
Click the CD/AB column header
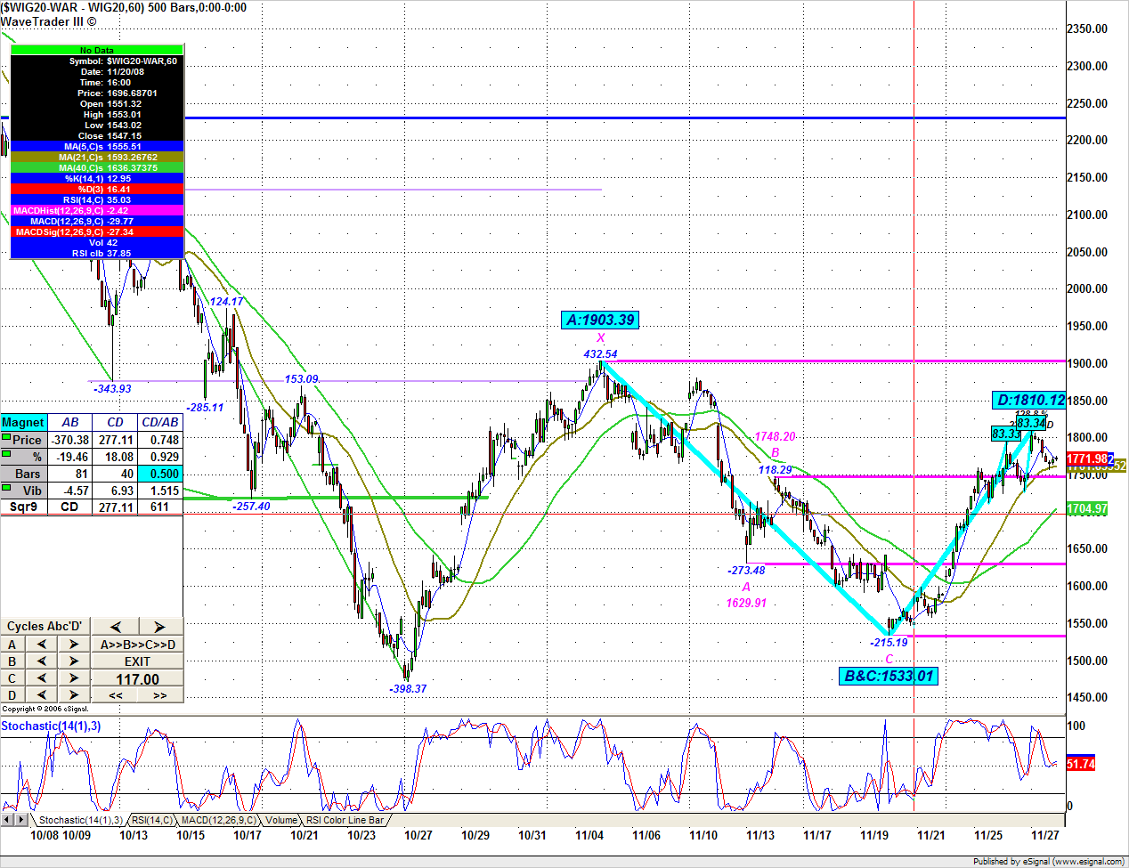[160, 422]
